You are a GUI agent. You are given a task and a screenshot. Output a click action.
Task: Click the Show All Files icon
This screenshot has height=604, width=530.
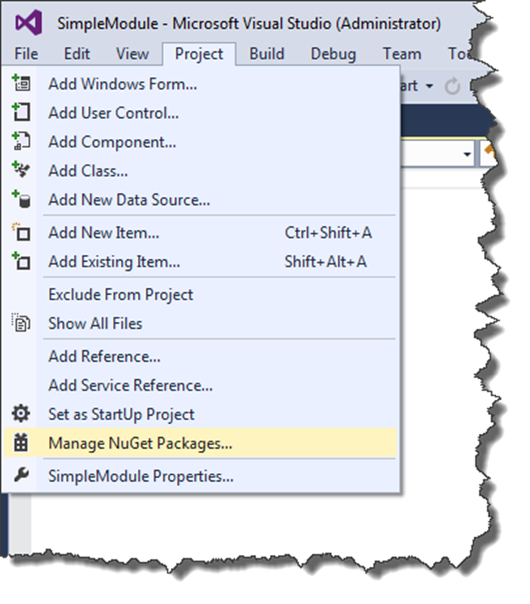21,323
